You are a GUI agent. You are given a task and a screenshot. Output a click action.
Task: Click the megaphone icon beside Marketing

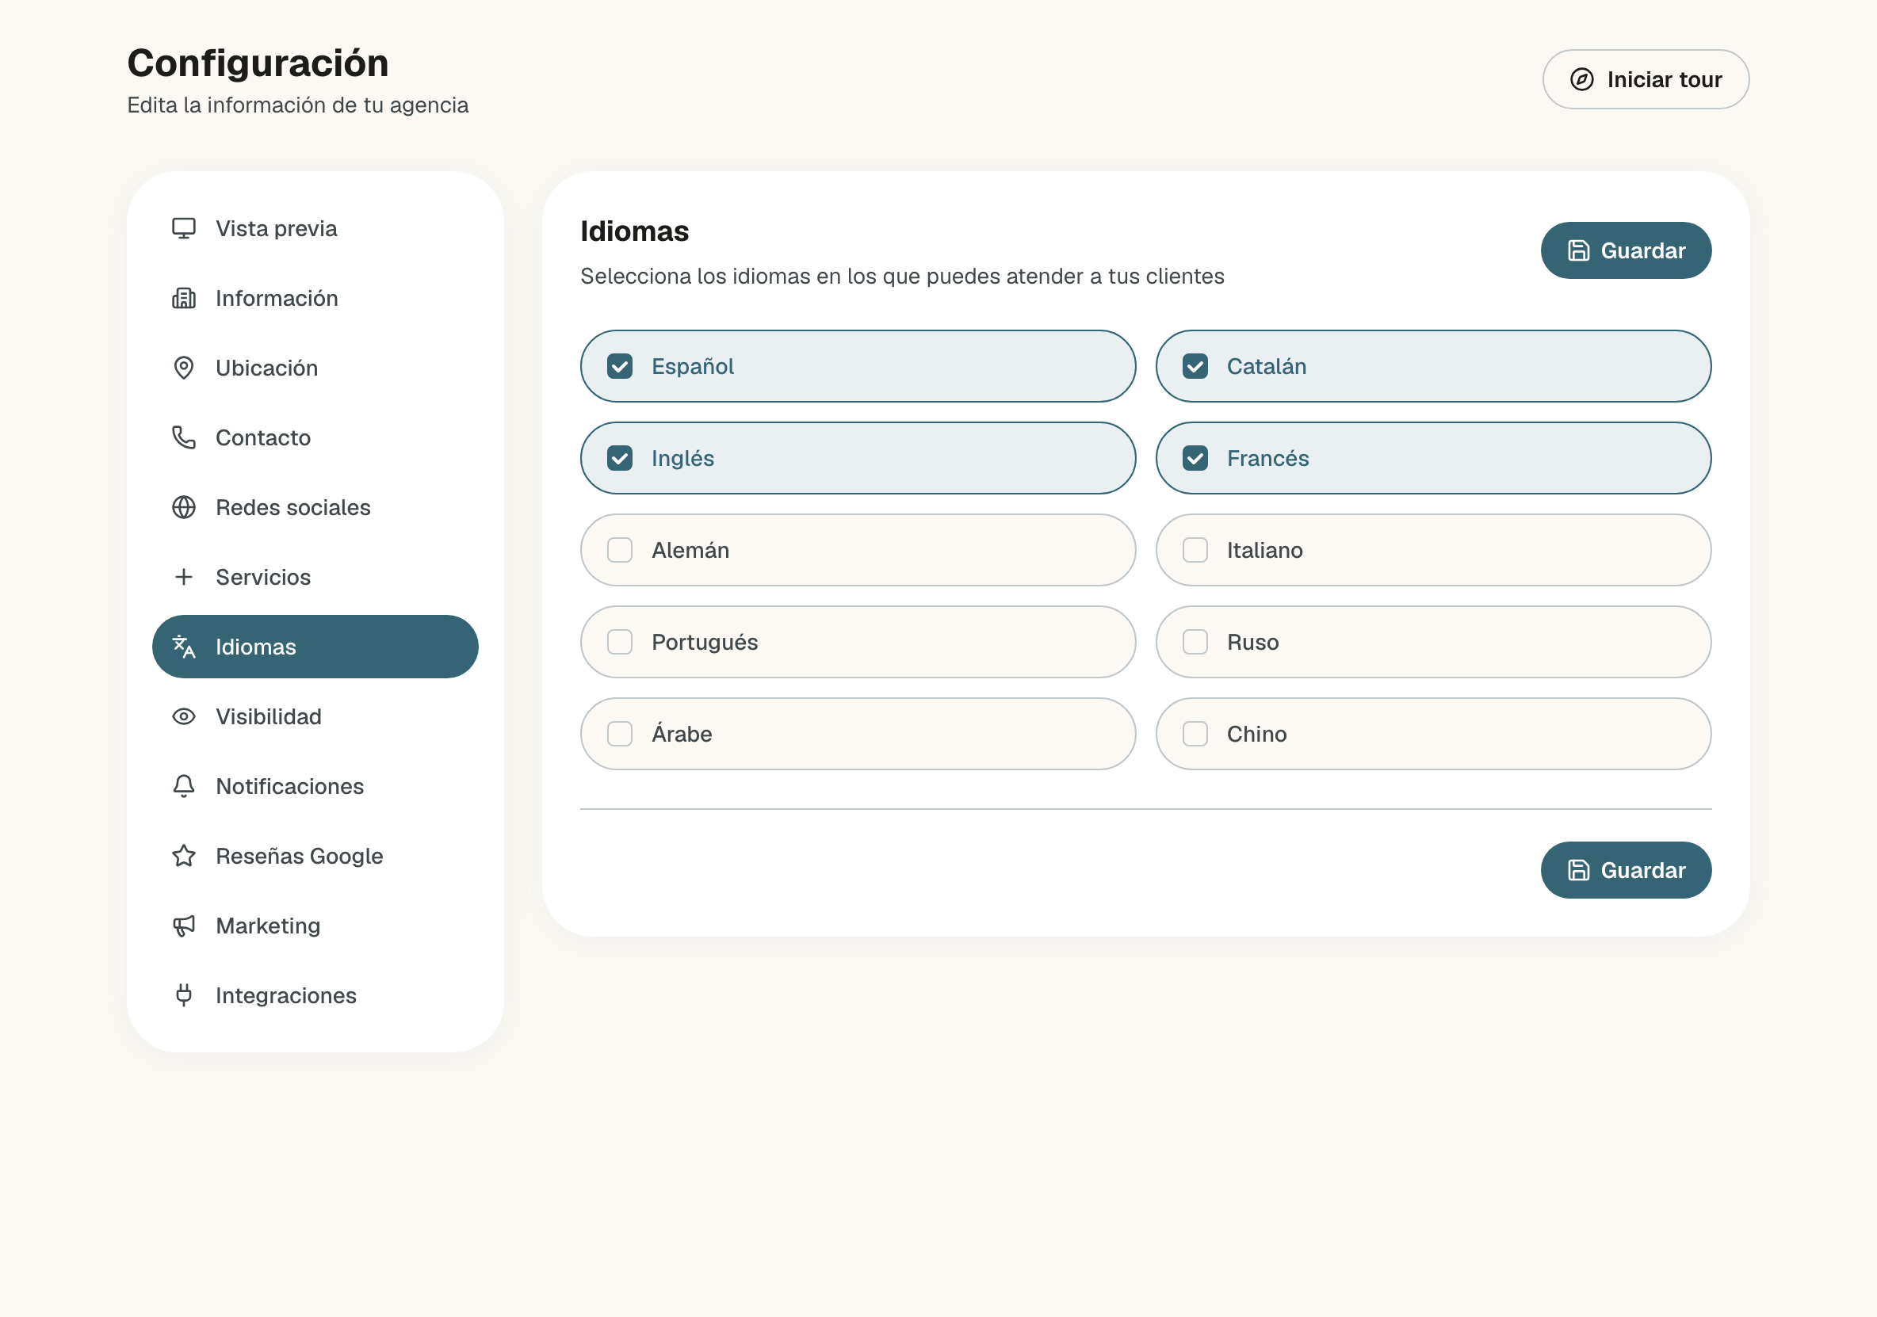pyautogui.click(x=184, y=926)
